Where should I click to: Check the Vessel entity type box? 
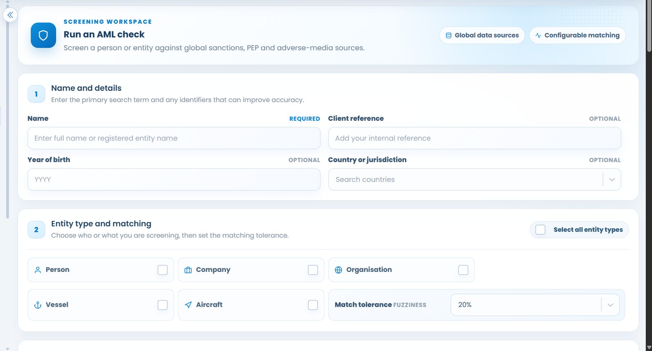[163, 305]
